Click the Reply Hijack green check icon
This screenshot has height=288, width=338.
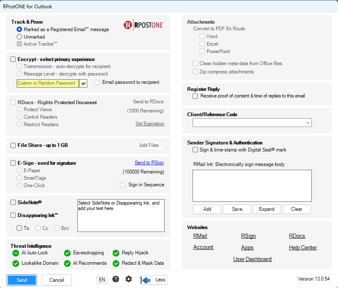116,253
